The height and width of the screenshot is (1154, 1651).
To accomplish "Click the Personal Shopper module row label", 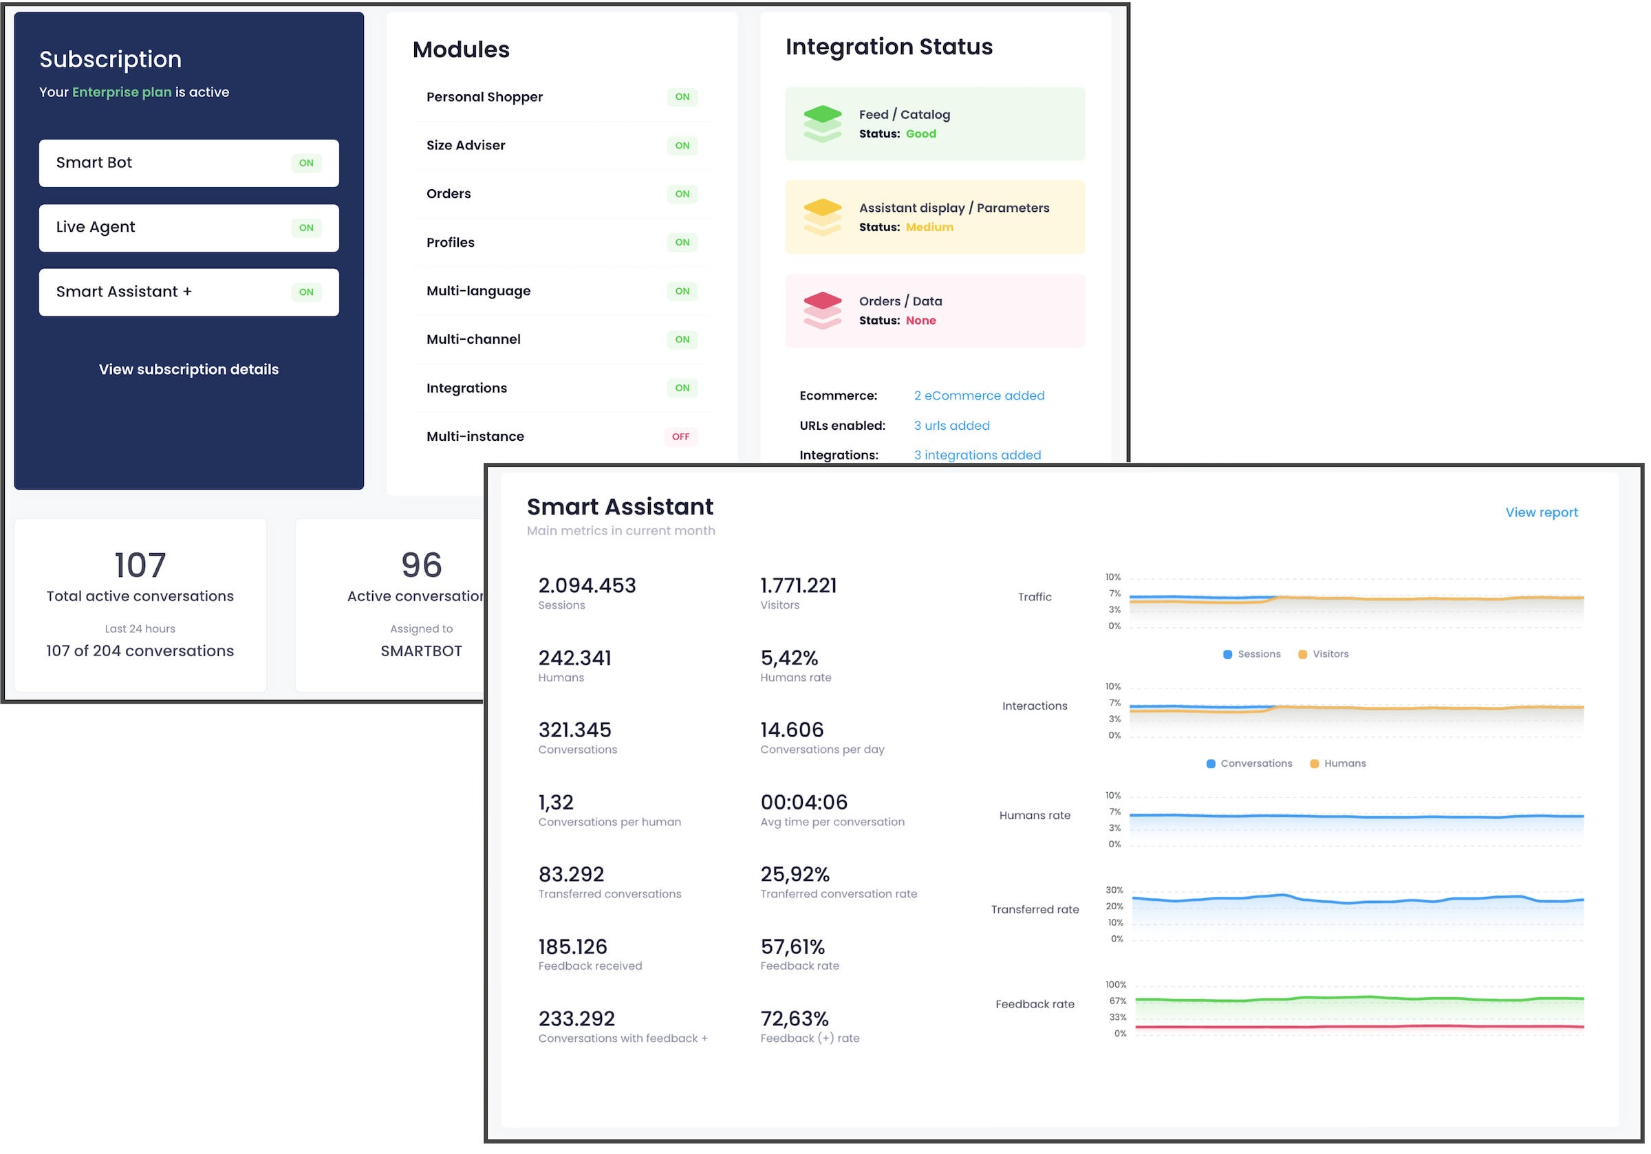I will pyautogui.click(x=484, y=97).
